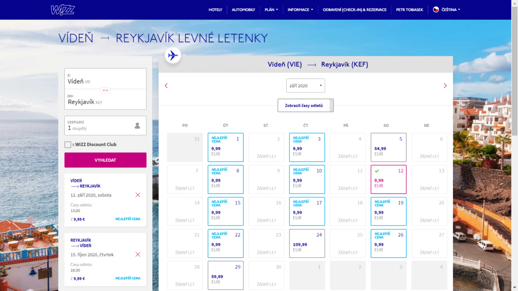Screen dimensions: 518x291
Task: Click the Czech flag language icon
Action: click(x=436, y=9)
